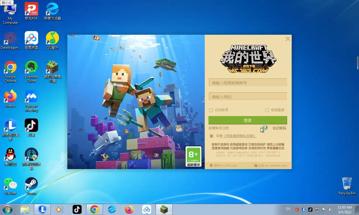Open Lenovo browser taskbar icon
The height and width of the screenshot is (215, 359).
tap(112, 209)
